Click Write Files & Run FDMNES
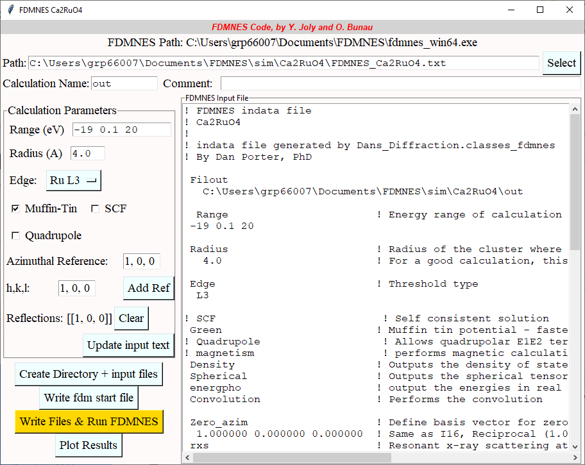Image resolution: width=585 pixels, height=465 pixels. (x=89, y=422)
